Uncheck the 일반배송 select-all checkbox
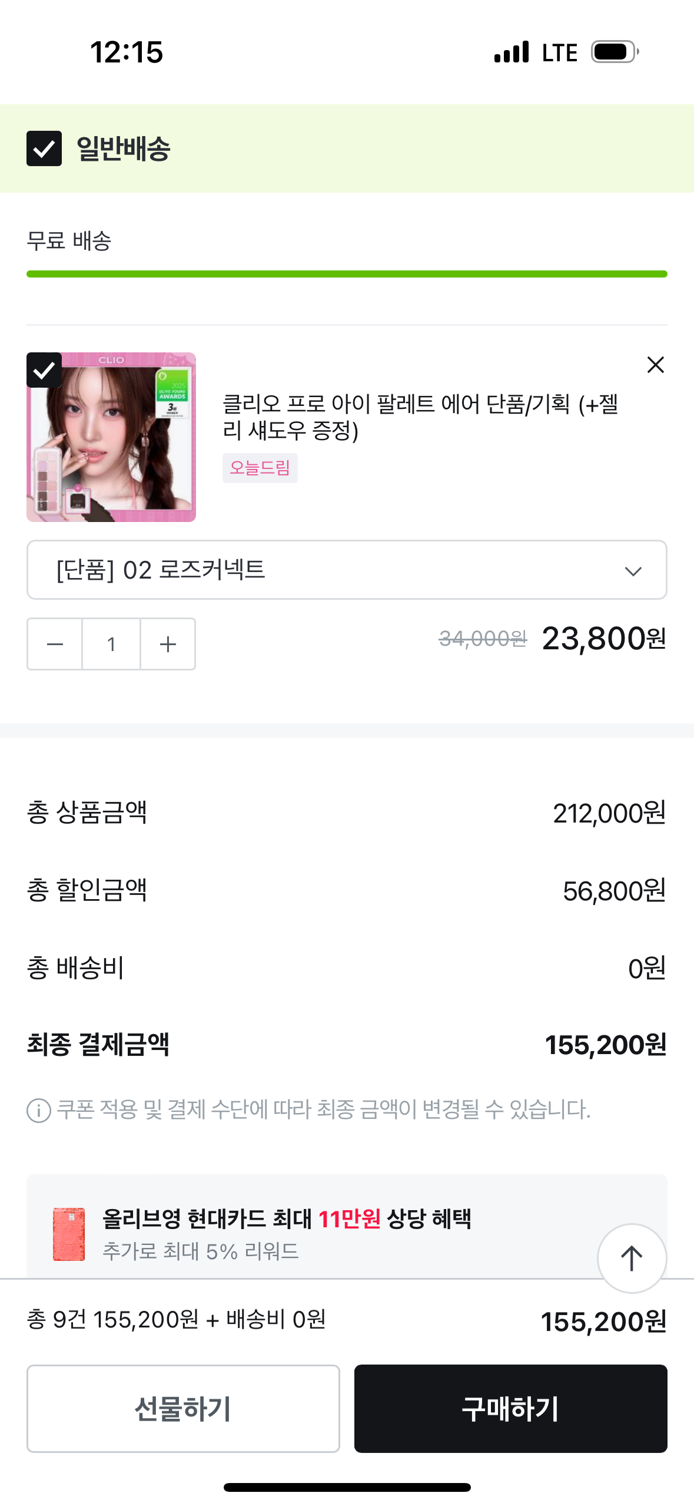 [x=44, y=148]
